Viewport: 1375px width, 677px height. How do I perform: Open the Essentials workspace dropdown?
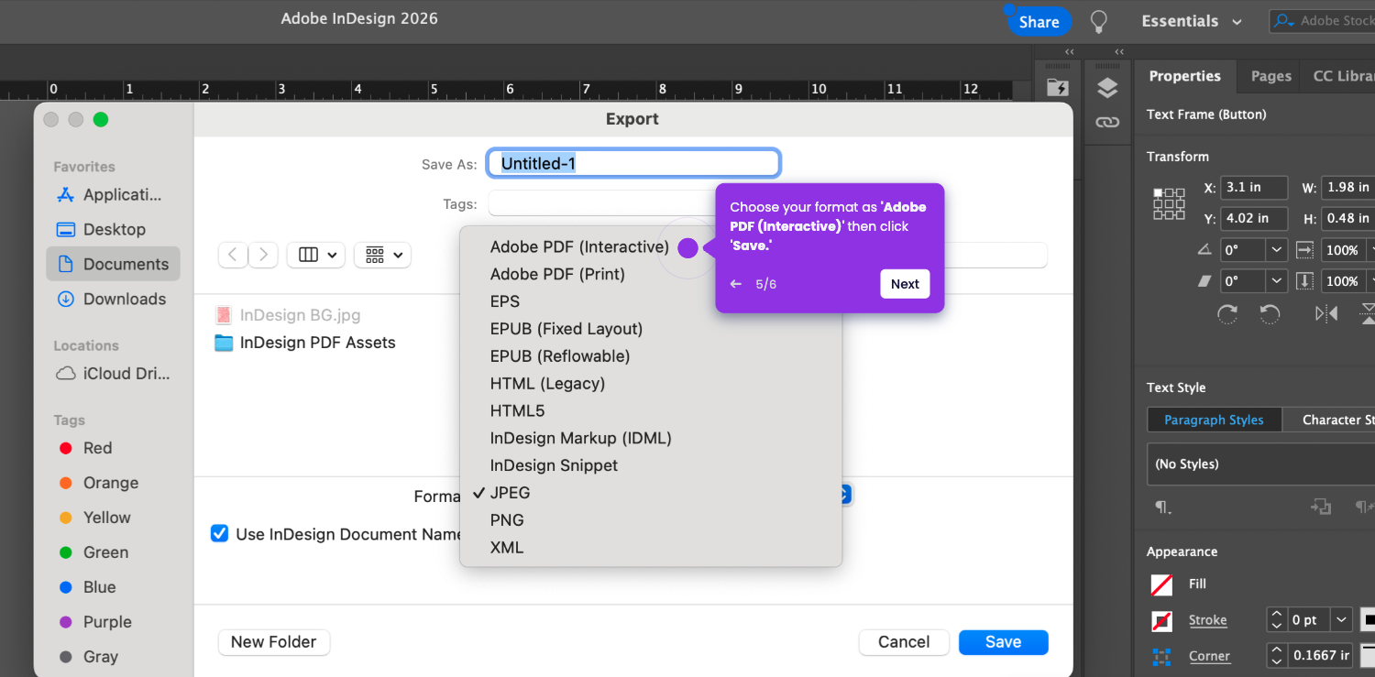1191,21
